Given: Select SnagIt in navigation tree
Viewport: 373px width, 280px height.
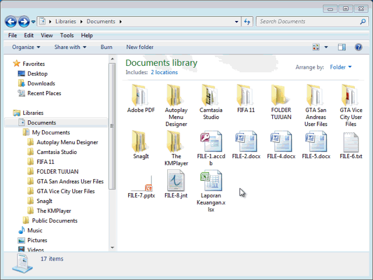Looking at the screenshot, I should (40, 201).
